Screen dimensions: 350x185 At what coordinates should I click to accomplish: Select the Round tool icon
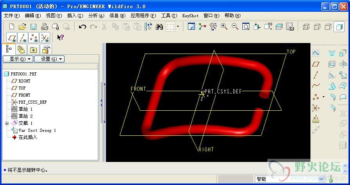332,97
